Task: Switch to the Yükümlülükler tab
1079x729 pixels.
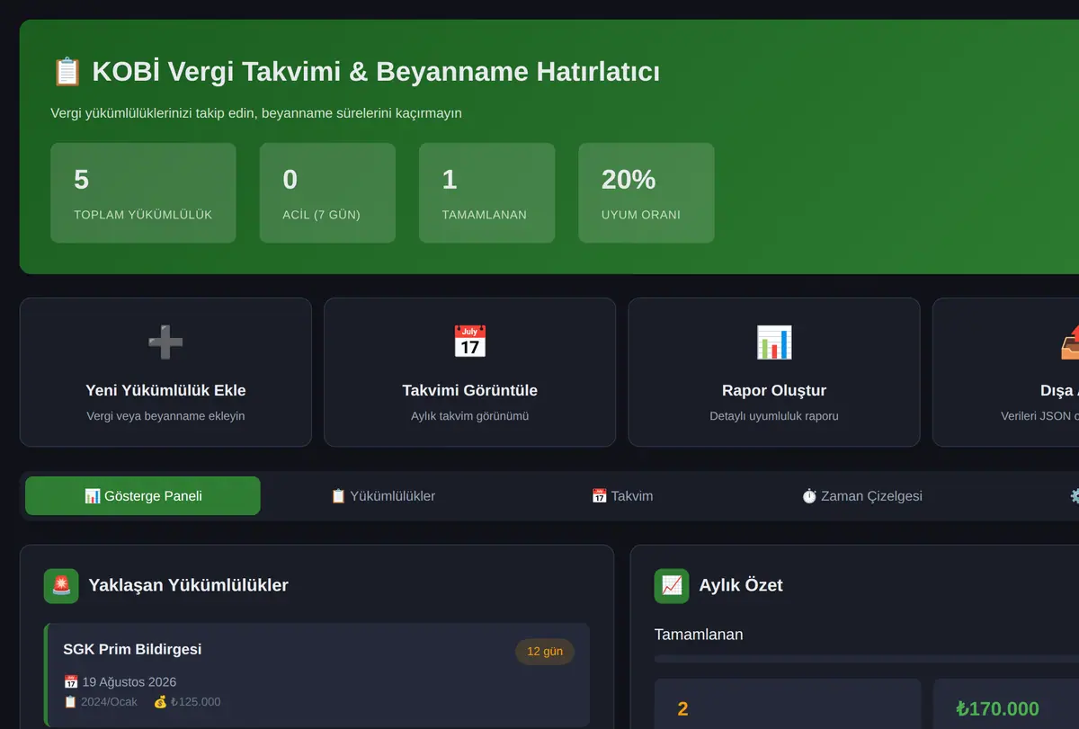Action: (x=383, y=496)
